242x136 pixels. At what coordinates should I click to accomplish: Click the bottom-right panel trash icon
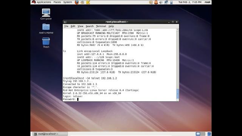coord(209,134)
